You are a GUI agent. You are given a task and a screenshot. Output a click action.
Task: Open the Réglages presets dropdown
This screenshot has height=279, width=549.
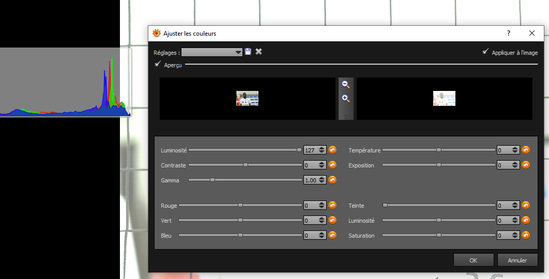(212, 52)
